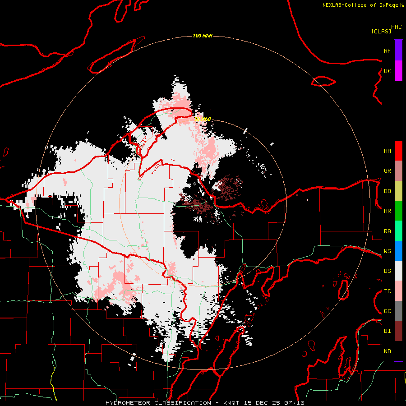Click the IC legend label
406x406 pixels.
click(x=387, y=291)
